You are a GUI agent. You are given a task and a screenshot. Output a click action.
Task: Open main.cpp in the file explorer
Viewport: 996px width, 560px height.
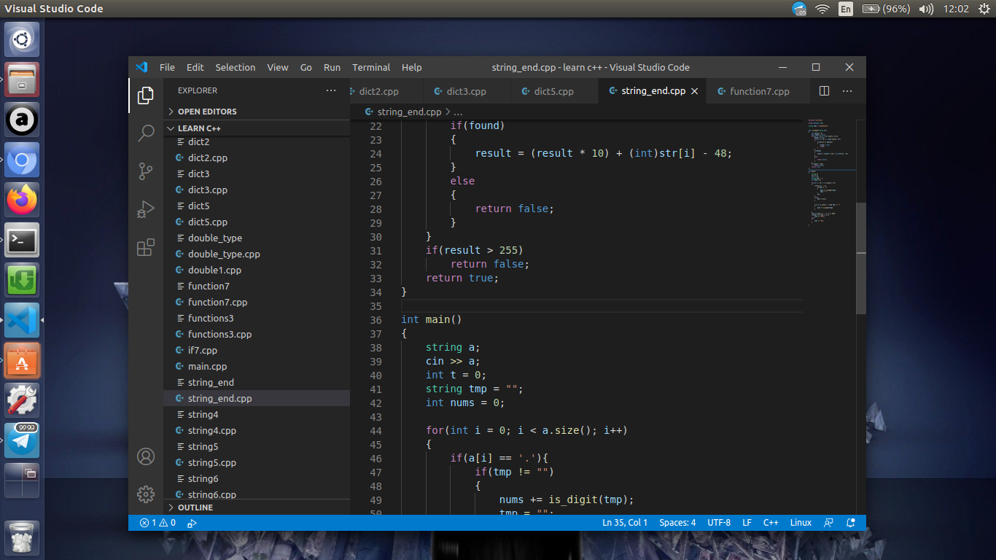point(207,367)
